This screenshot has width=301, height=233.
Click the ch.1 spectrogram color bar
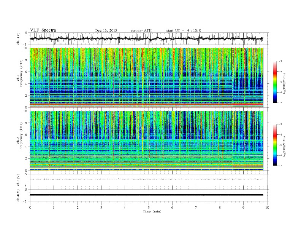tap(275, 82)
